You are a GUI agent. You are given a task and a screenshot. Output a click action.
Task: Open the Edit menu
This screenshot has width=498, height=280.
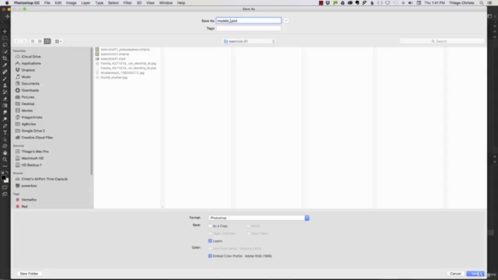(58, 3)
